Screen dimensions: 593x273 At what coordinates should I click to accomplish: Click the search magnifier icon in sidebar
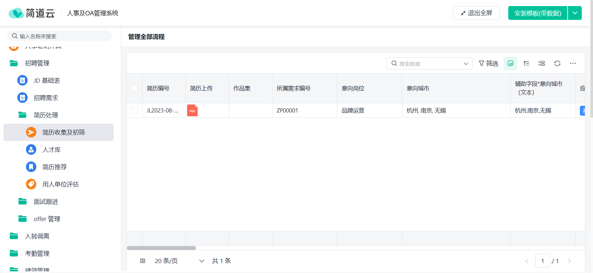[x=14, y=36]
